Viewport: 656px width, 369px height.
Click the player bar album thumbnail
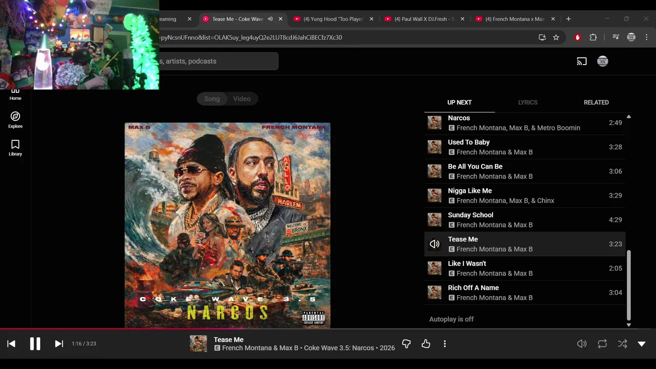pyautogui.click(x=198, y=344)
